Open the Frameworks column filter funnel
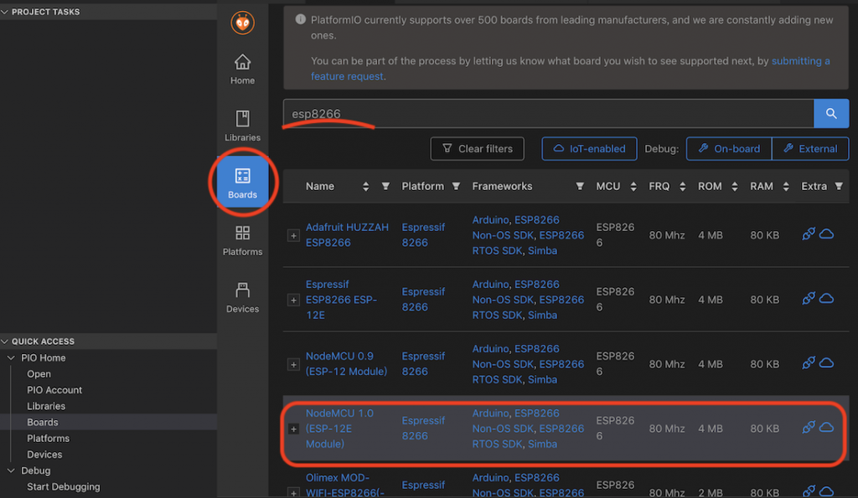Screen dimensions: 858x498 (x=580, y=187)
